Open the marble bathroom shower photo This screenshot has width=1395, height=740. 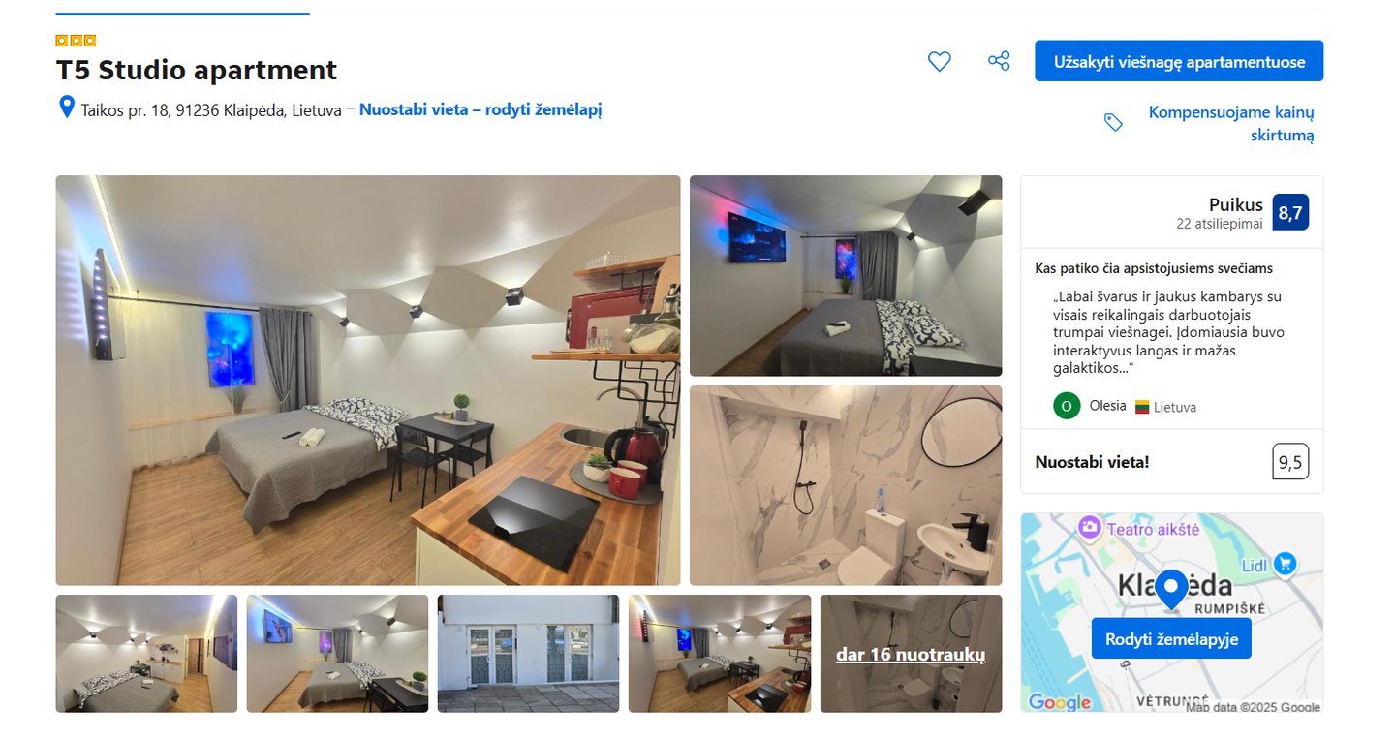click(846, 485)
